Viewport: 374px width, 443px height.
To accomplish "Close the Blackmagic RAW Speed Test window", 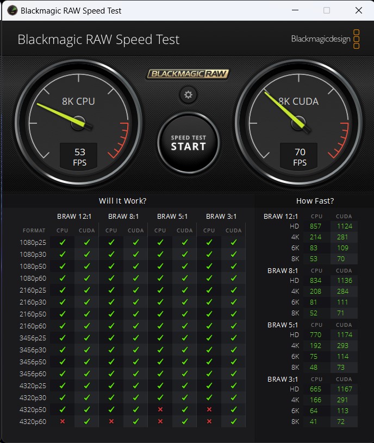I will 359,10.
